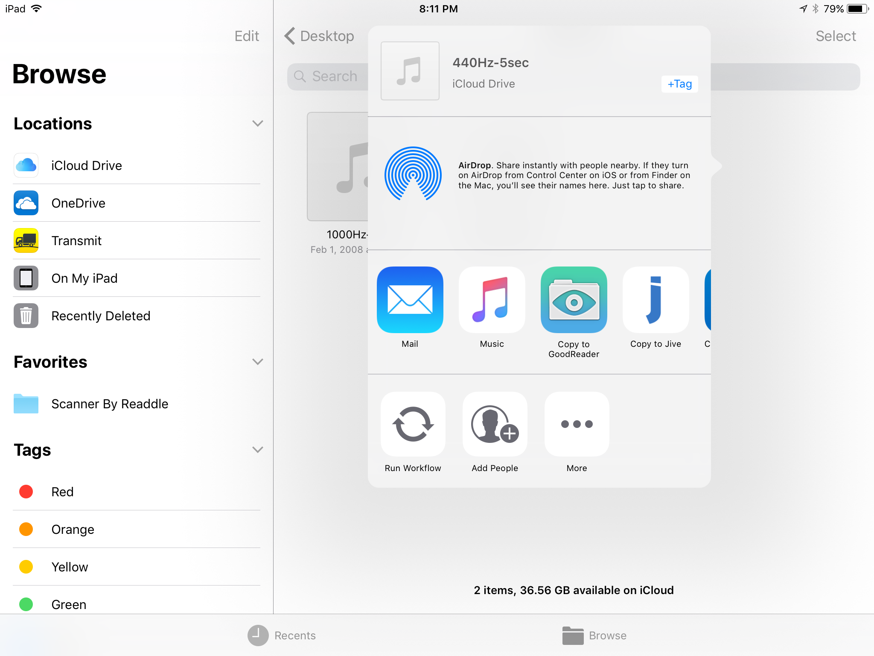Screen dimensions: 874x656
Task: Tap the Run Workflow action
Action: [x=413, y=424]
